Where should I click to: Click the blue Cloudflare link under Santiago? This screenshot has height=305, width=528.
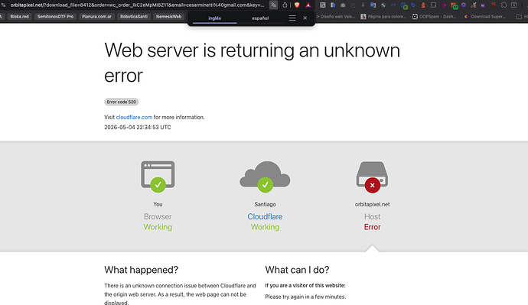point(265,216)
